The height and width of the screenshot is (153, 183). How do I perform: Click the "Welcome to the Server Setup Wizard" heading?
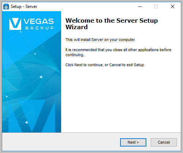pos(111,24)
